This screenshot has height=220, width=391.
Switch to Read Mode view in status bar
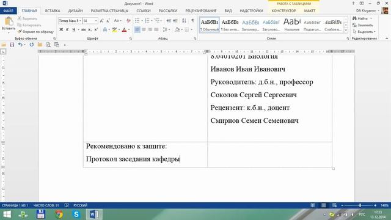click(x=313, y=205)
